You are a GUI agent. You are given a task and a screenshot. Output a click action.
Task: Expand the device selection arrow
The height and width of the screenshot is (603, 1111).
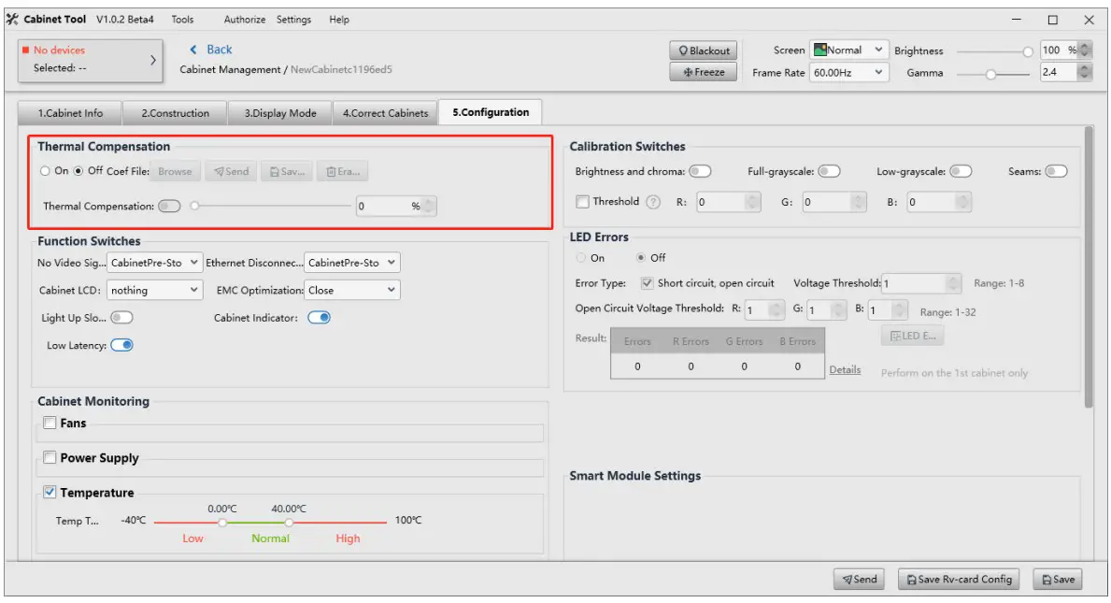point(153,60)
